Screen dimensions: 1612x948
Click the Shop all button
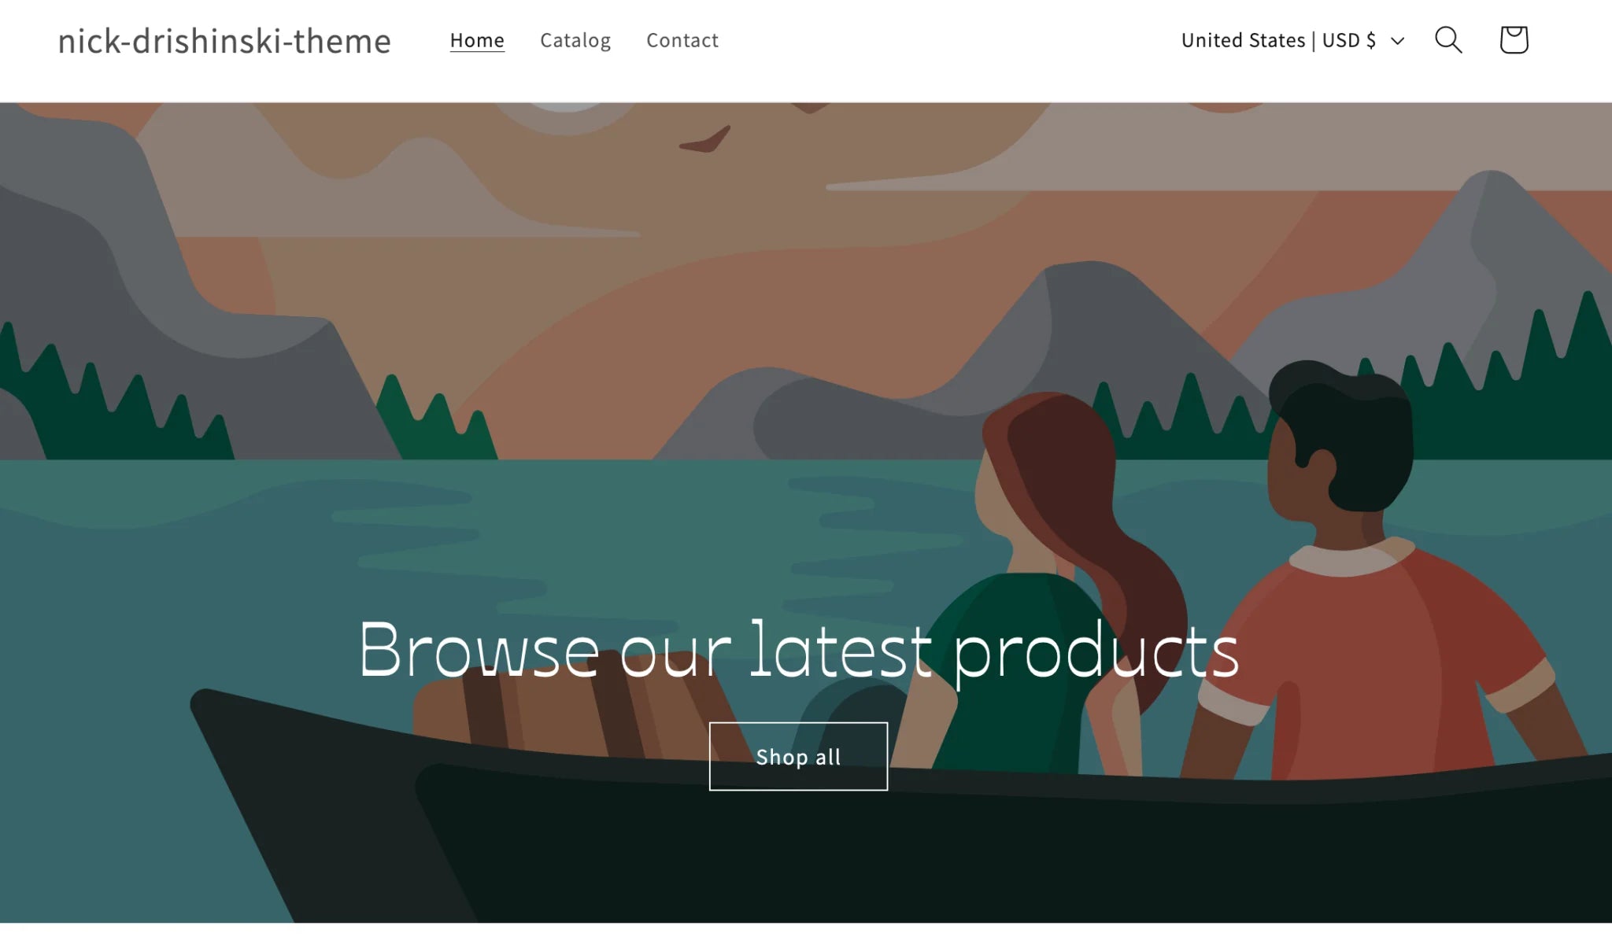point(798,756)
